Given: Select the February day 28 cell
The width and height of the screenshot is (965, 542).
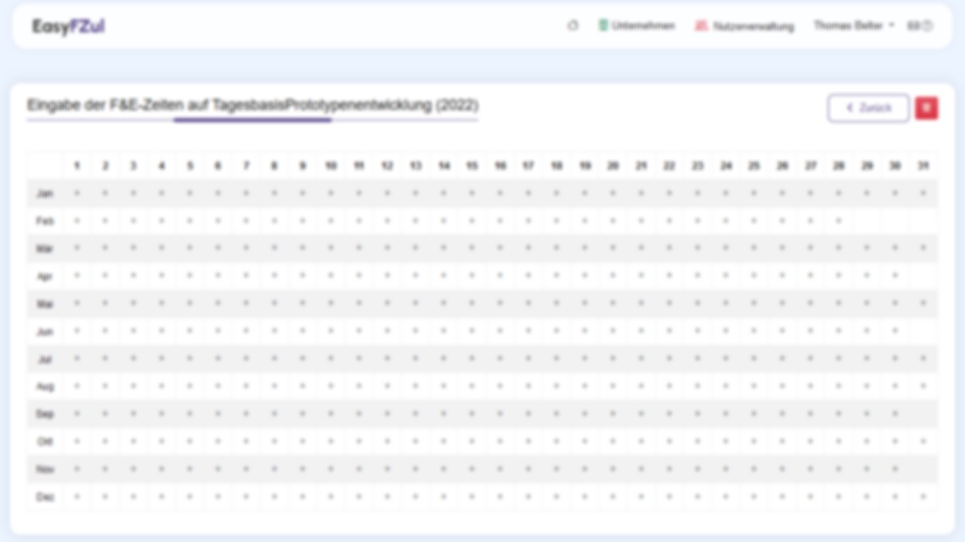Looking at the screenshot, I should [x=839, y=221].
